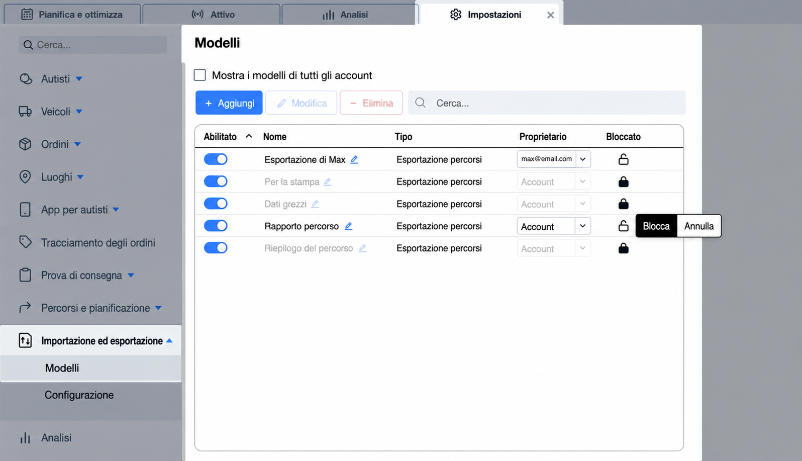Viewport: 802px width, 461px height.
Task: Click the models Cerca search field
Action: (x=547, y=103)
